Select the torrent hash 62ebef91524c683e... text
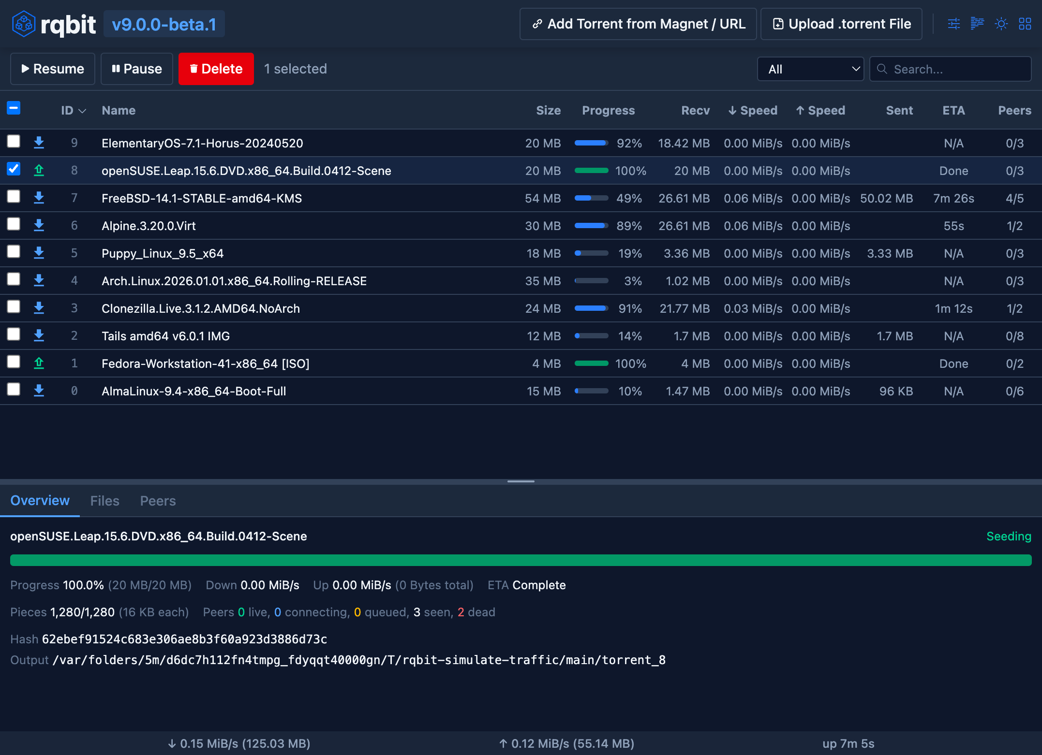 point(185,639)
